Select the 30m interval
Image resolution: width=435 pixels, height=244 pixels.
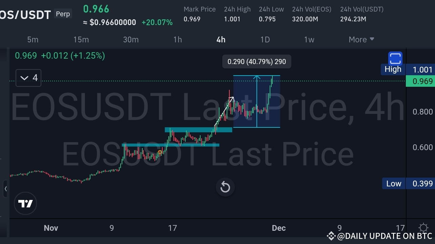131,40
